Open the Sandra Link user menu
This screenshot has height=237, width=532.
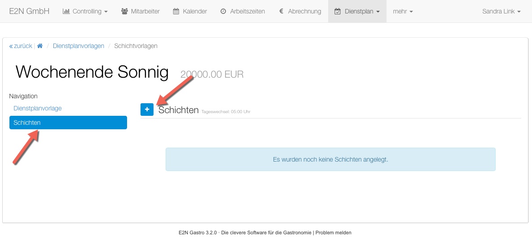pos(501,11)
